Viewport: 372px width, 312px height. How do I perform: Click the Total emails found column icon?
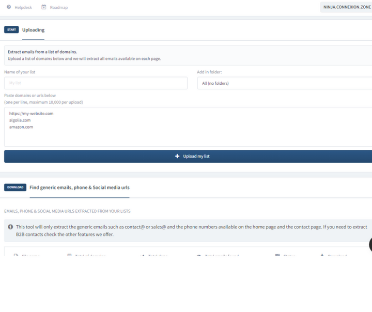(199, 256)
